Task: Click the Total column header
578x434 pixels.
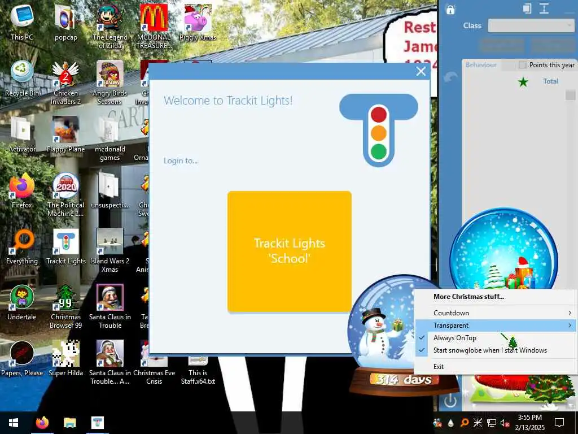Action: pos(550,81)
